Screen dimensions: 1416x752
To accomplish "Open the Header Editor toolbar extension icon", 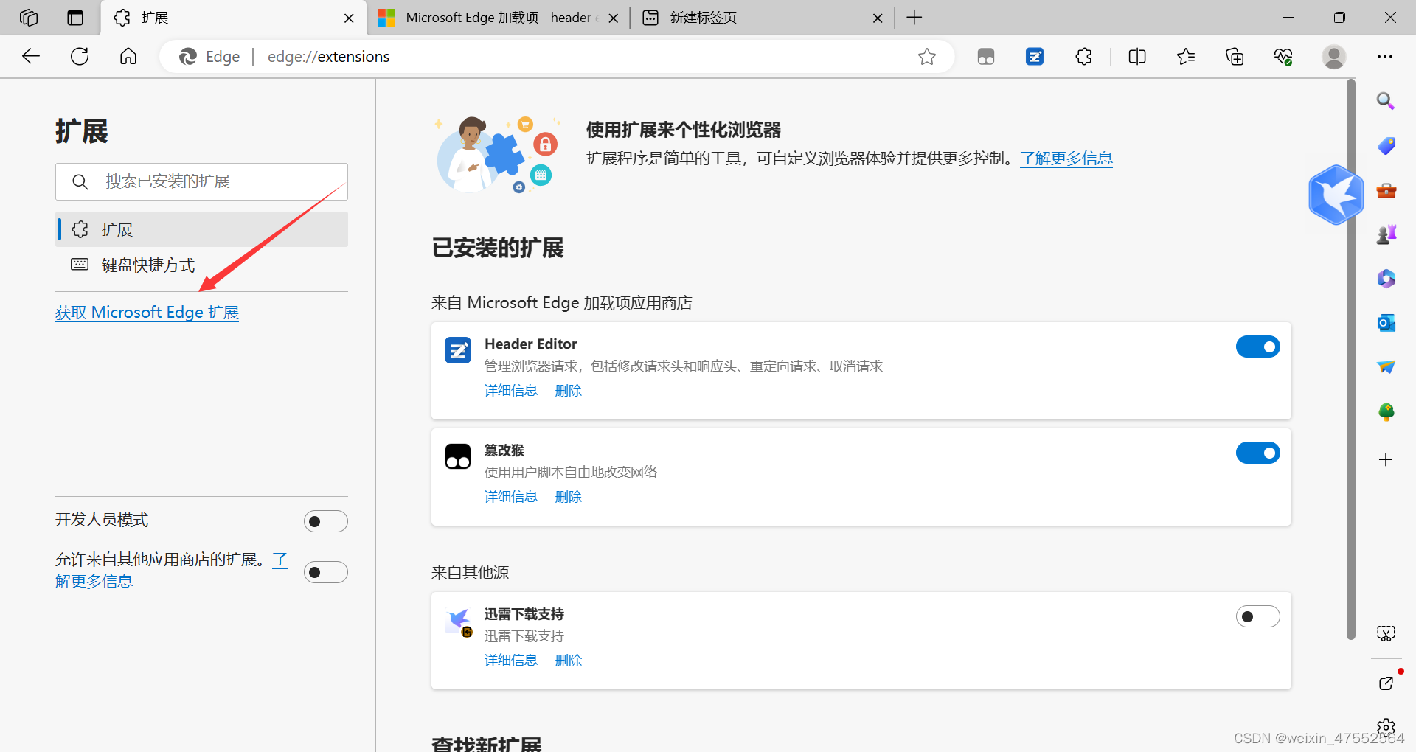I will click(x=1035, y=57).
